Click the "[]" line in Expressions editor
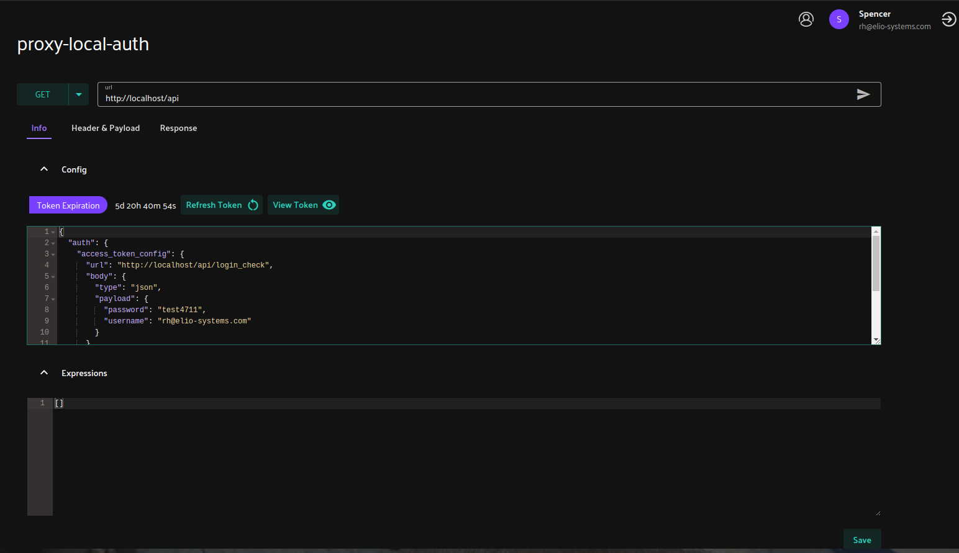This screenshot has width=959, height=553. 467,403
